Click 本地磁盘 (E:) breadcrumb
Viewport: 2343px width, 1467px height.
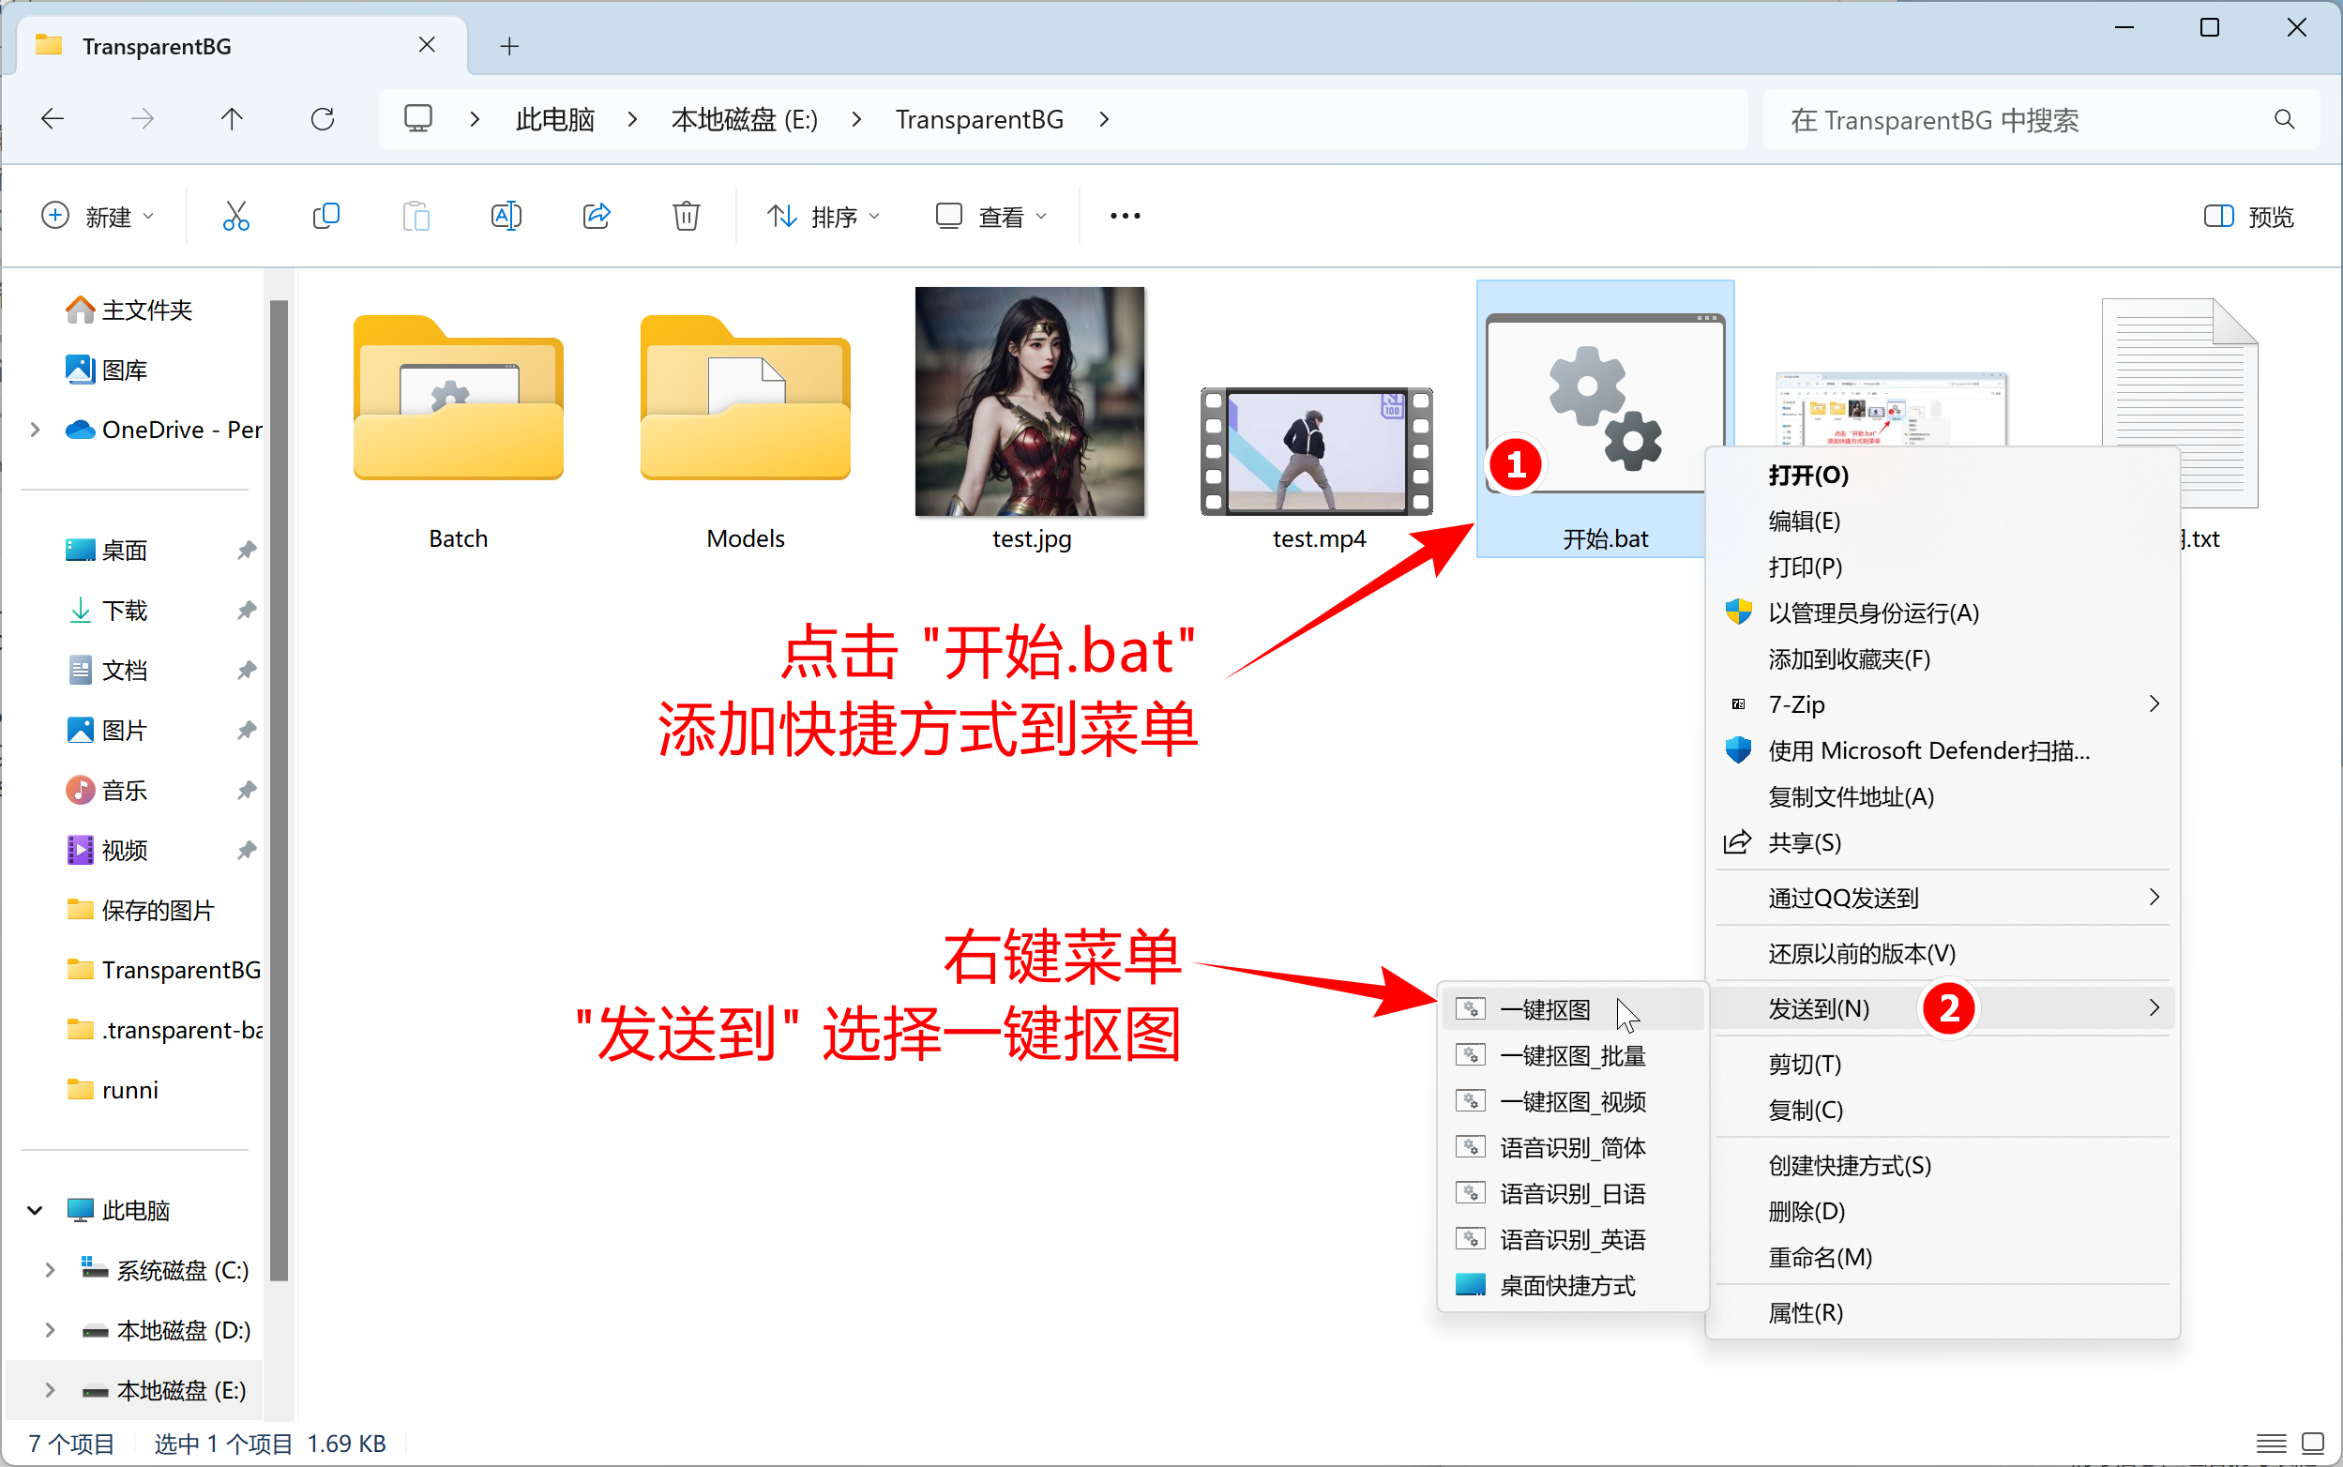[x=744, y=119]
